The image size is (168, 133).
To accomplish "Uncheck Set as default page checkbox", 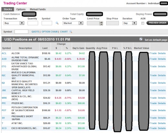I will tap(141, 39).
